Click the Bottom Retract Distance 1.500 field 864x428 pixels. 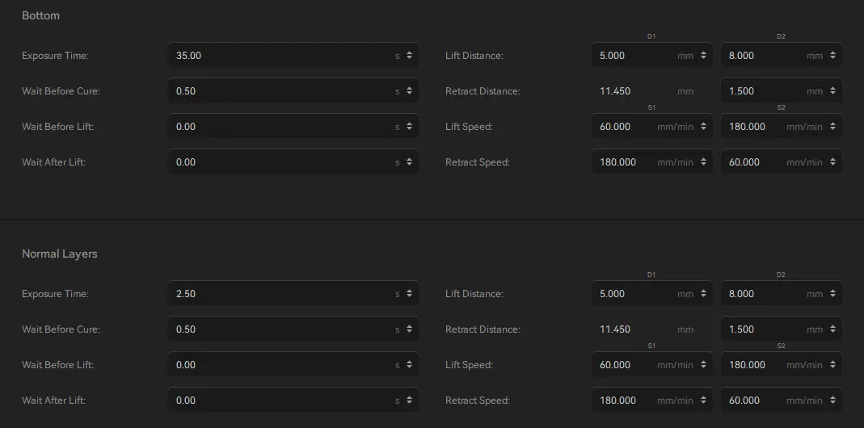782,91
